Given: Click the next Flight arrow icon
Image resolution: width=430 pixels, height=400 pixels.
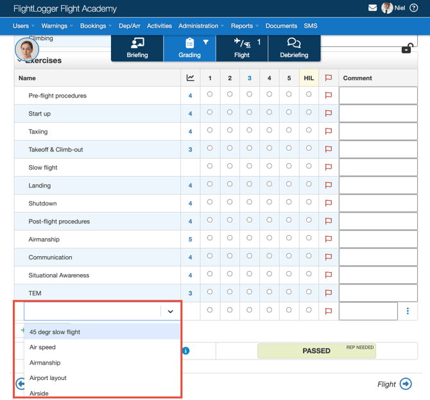Looking at the screenshot, I should (406, 384).
